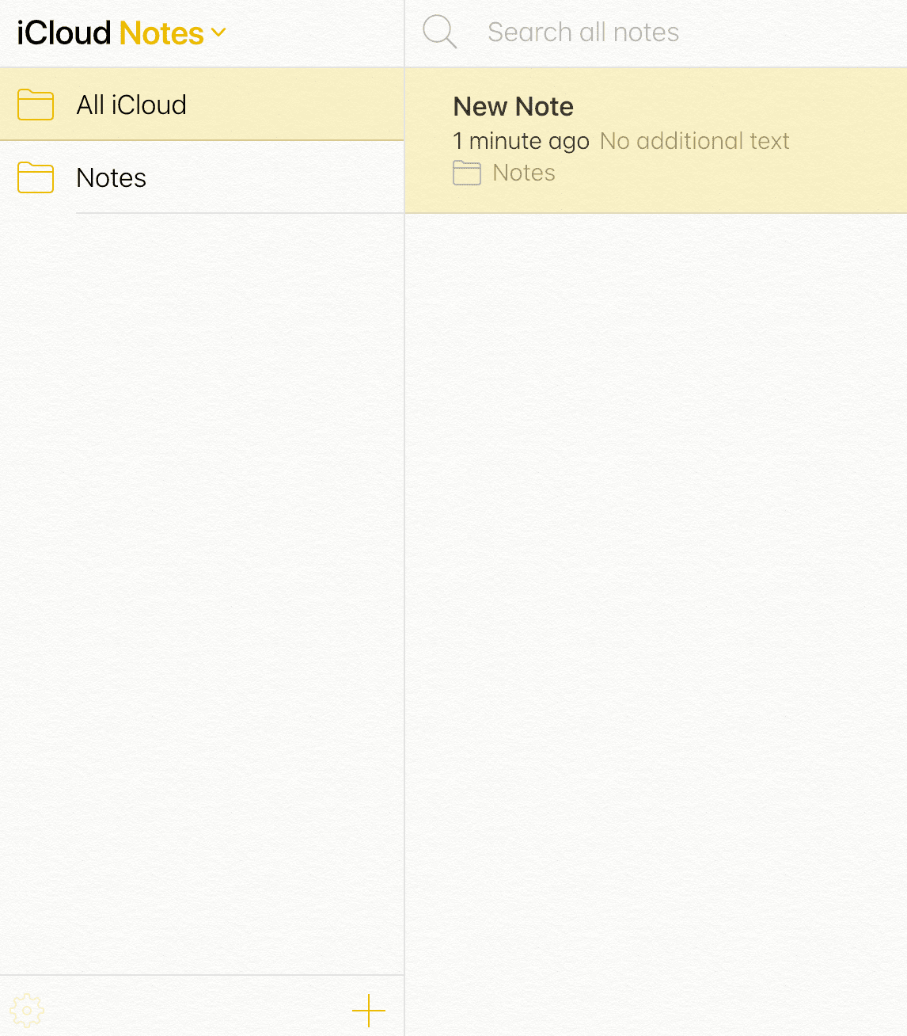This screenshot has width=907, height=1036.
Task: Switch to the Notes folder
Action: [111, 177]
